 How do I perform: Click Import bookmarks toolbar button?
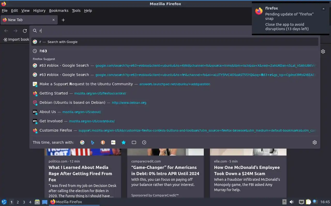(16, 39)
